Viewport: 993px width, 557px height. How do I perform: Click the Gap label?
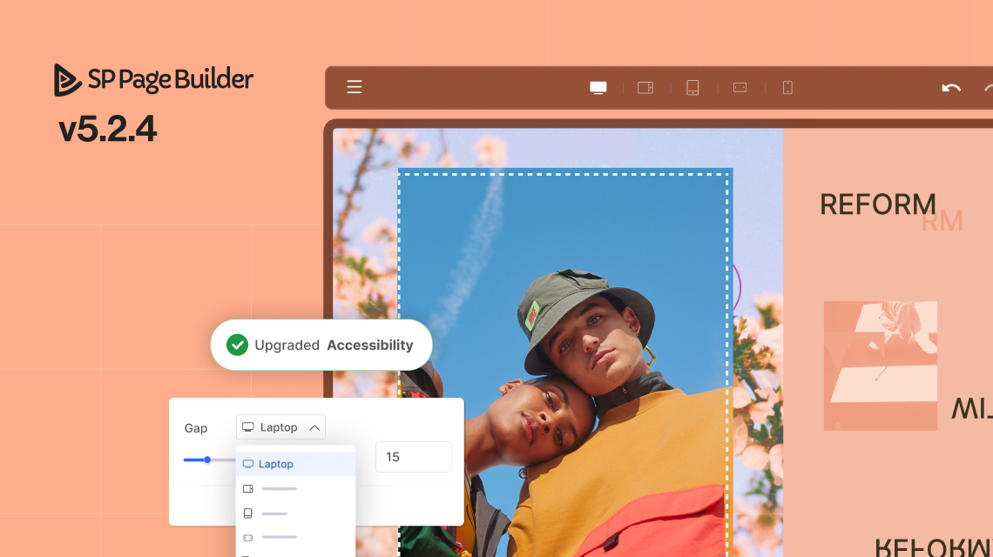click(196, 428)
